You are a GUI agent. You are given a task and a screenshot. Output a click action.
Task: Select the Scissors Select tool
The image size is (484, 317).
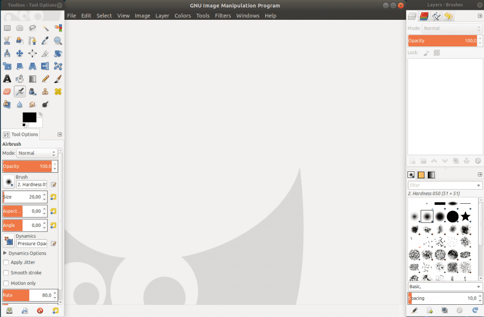[x=7, y=41]
